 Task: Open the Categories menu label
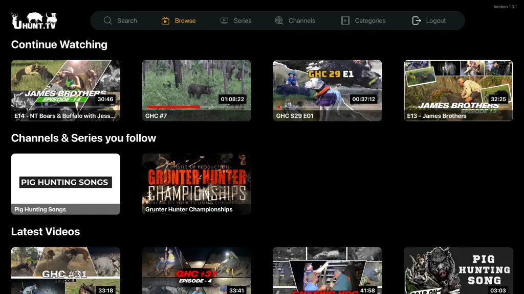(370, 20)
